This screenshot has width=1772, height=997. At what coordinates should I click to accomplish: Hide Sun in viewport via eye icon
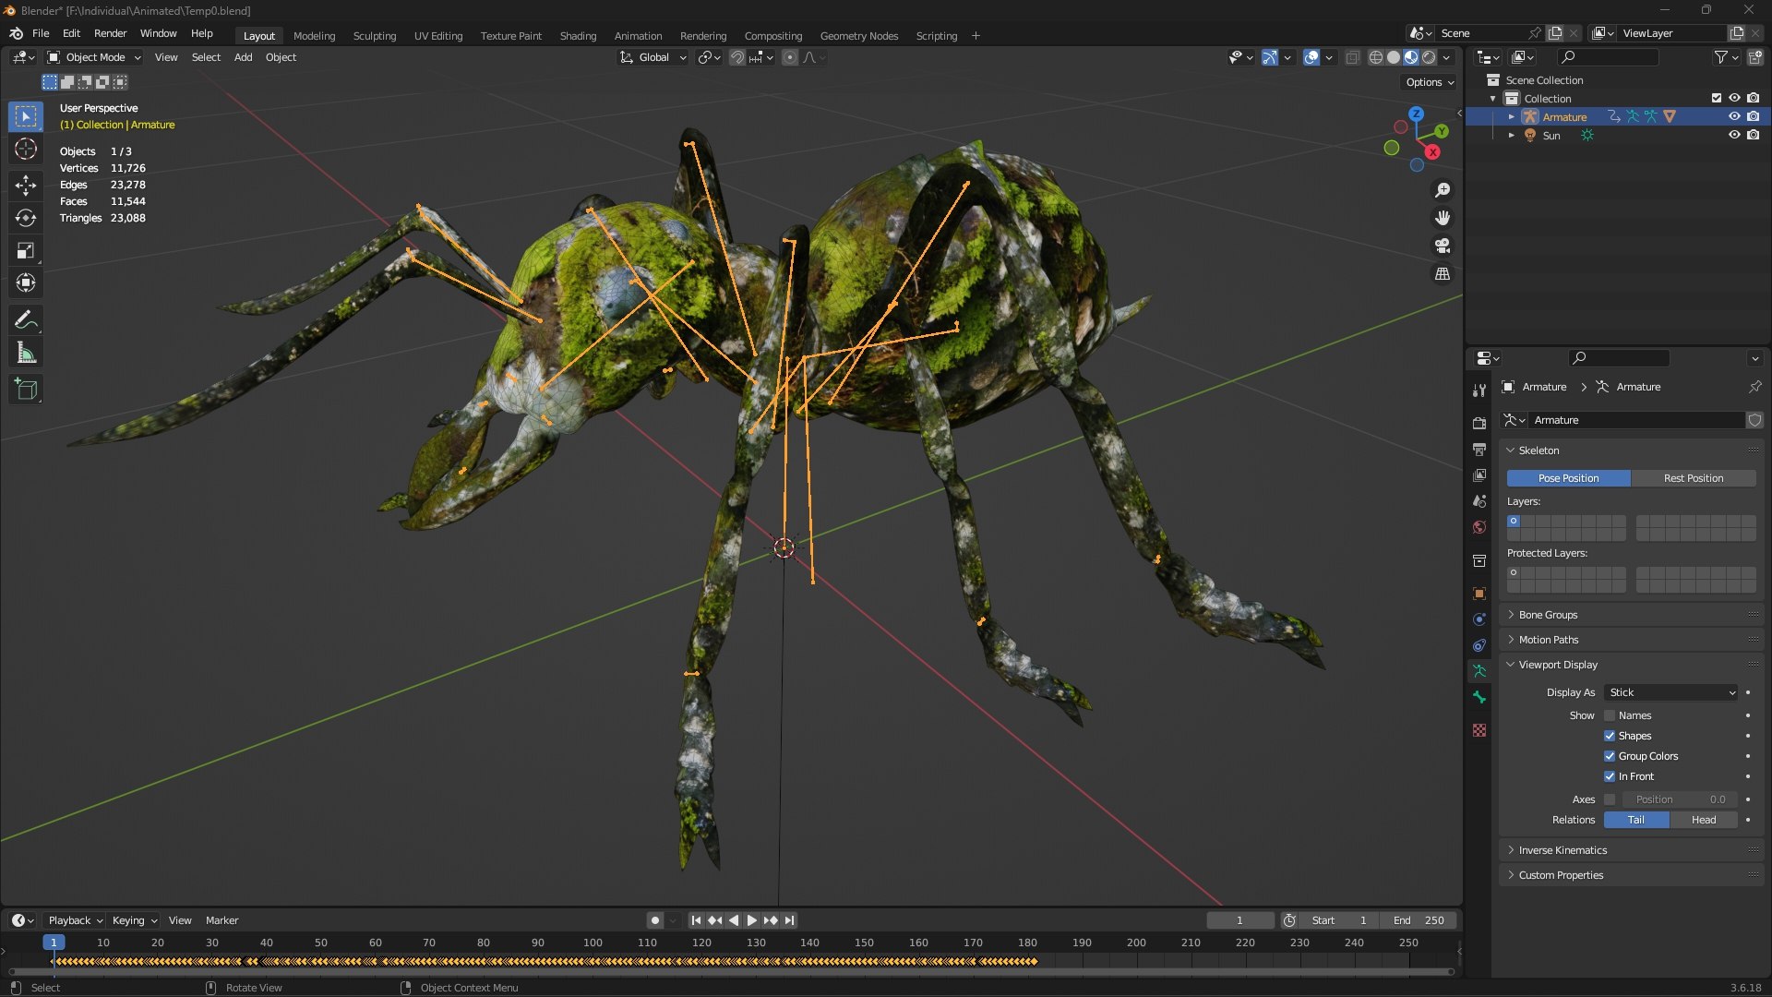[x=1734, y=135]
